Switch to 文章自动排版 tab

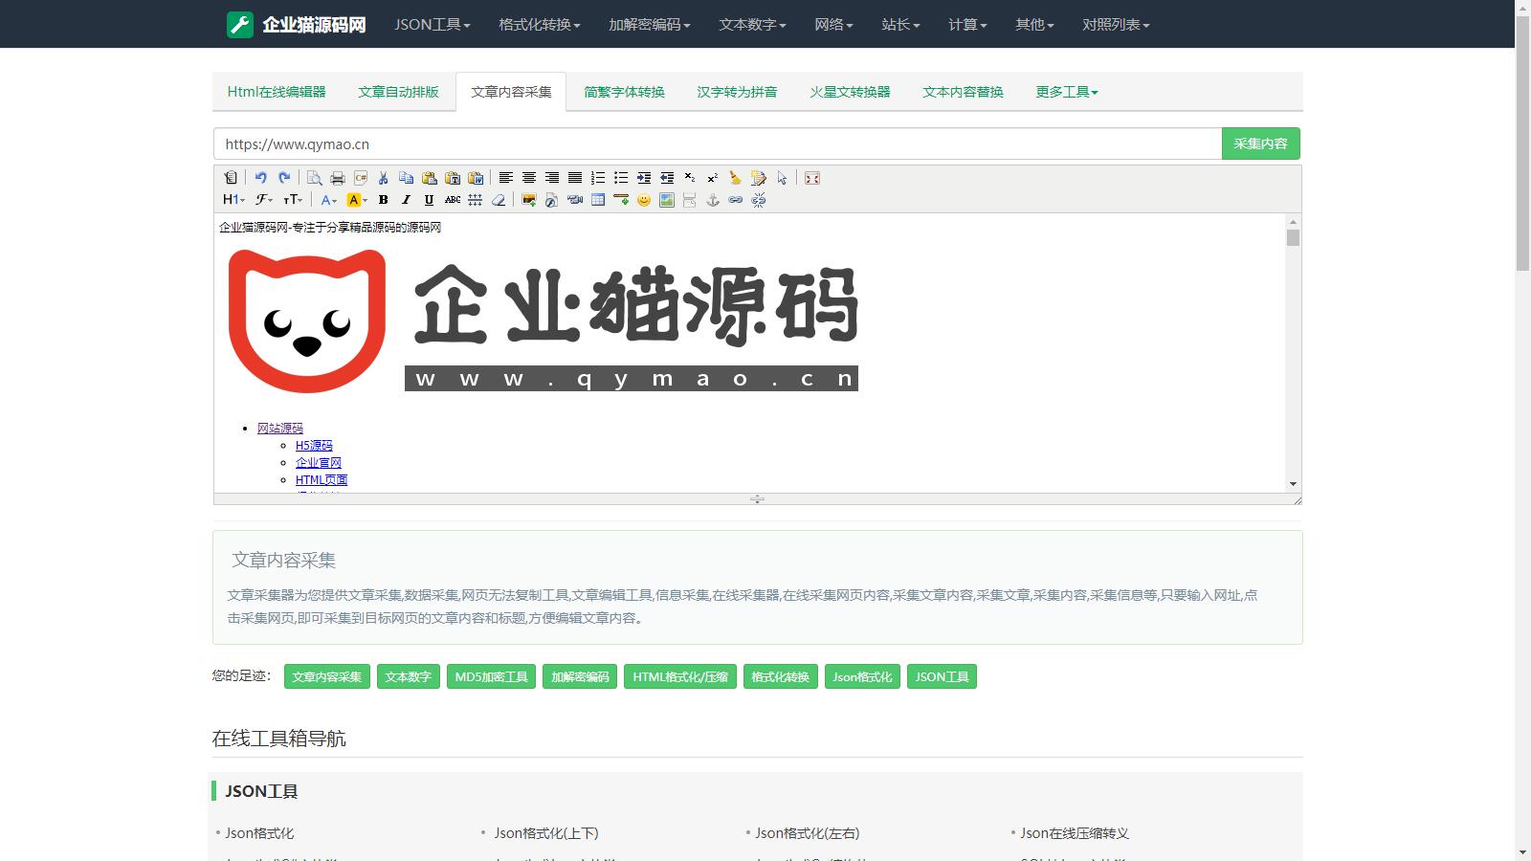(398, 92)
